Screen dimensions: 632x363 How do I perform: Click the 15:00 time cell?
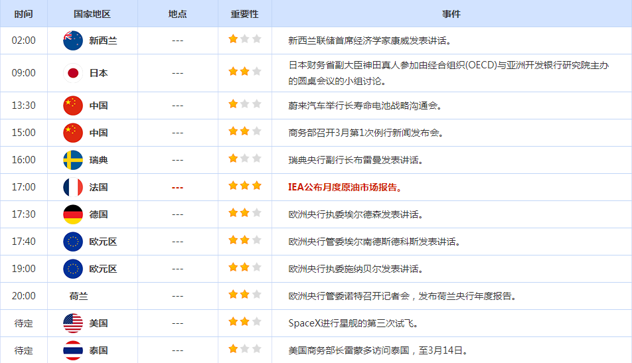(23, 133)
